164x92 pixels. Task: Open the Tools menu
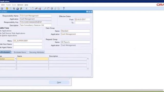click(14, 5)
